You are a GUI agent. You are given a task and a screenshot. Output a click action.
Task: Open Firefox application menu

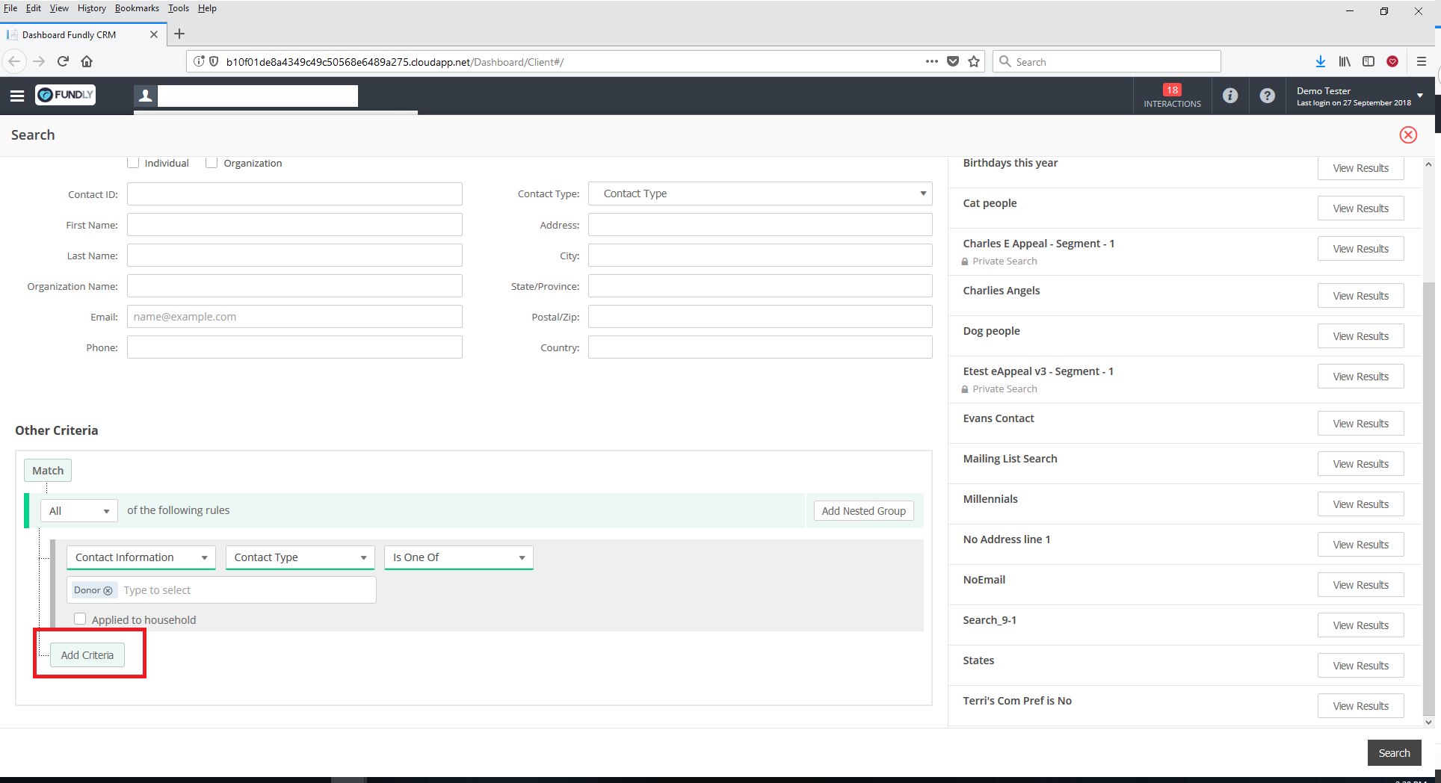pyautogui.click(x=1422, y=61)
